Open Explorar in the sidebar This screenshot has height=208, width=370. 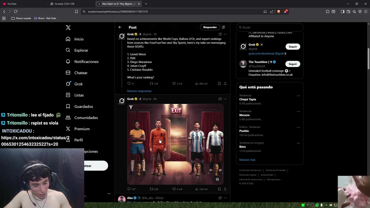coord(77,50)
